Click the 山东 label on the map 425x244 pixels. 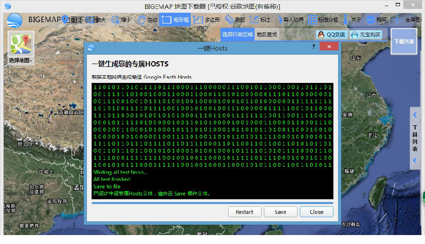356,58
